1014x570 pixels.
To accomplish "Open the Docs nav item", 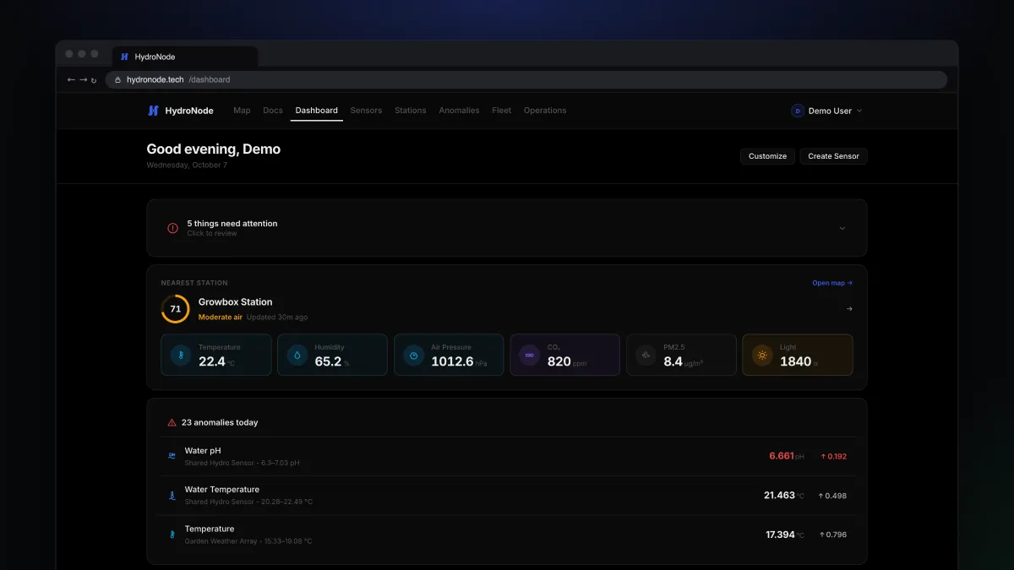I will click(x=273, y=111).
